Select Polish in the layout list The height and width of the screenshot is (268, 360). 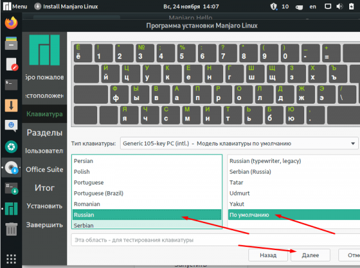[147, 171]
